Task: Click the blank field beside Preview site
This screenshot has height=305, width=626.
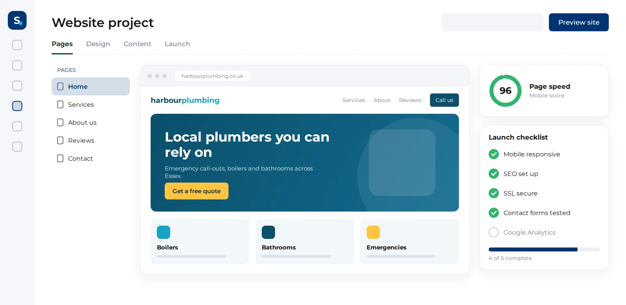Action: (493, 22)
